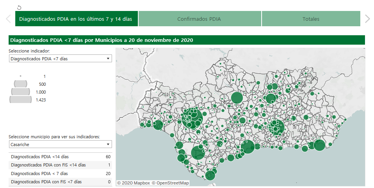Click the green map title header bar
This screenshot has width=374, height=188.
[186, 40]
